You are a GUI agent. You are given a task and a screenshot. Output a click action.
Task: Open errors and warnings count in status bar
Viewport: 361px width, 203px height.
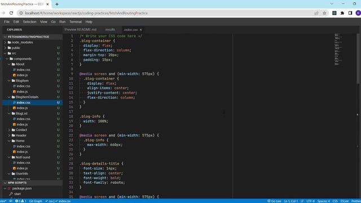(x=20, y=201)
